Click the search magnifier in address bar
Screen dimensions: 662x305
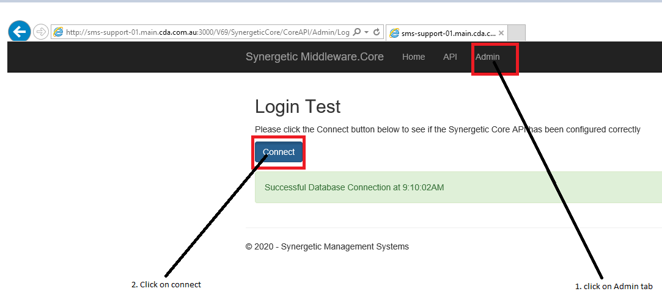coord(357,32)
